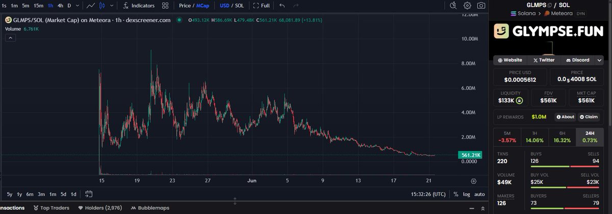Open the project Discord link

click(577, 60)
